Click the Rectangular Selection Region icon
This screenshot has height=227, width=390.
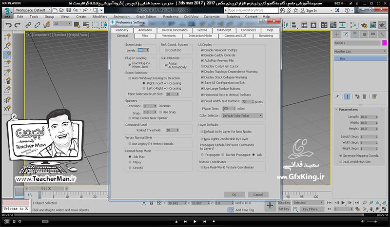coord(95,25)
